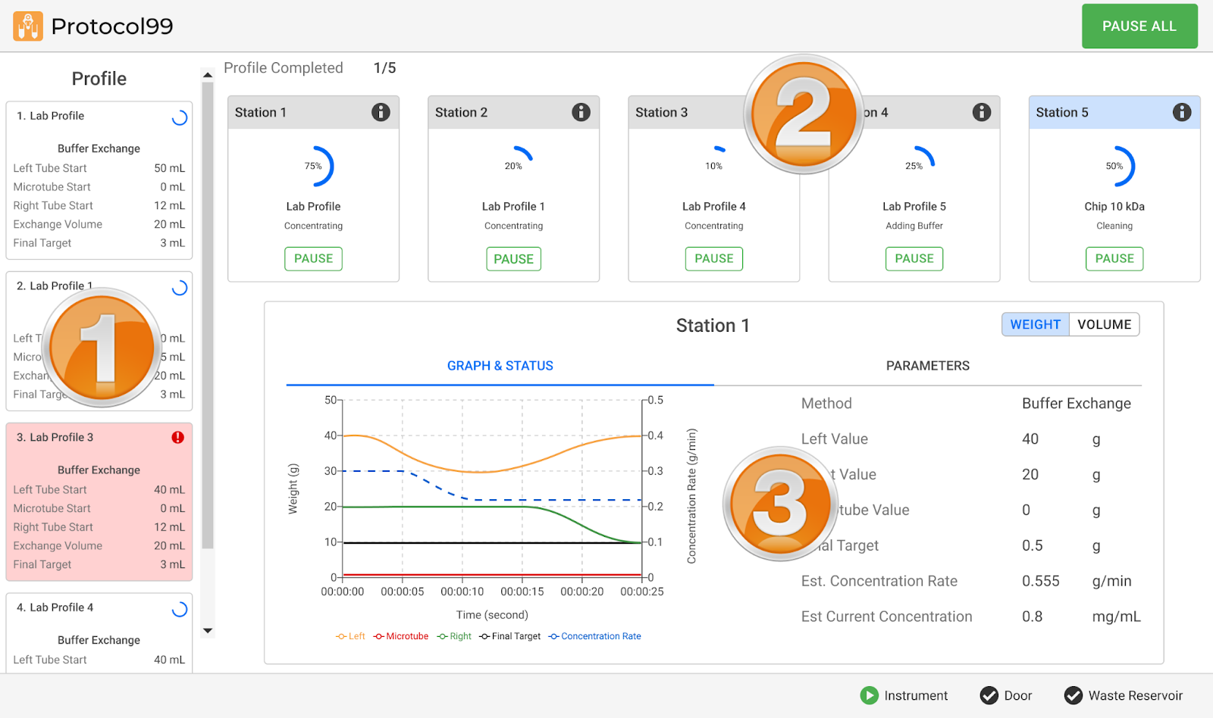Viewport: 1213px width, 718px height.
Task: Click the red error icon on Lab Profile 3
Action: coord(178,437)
